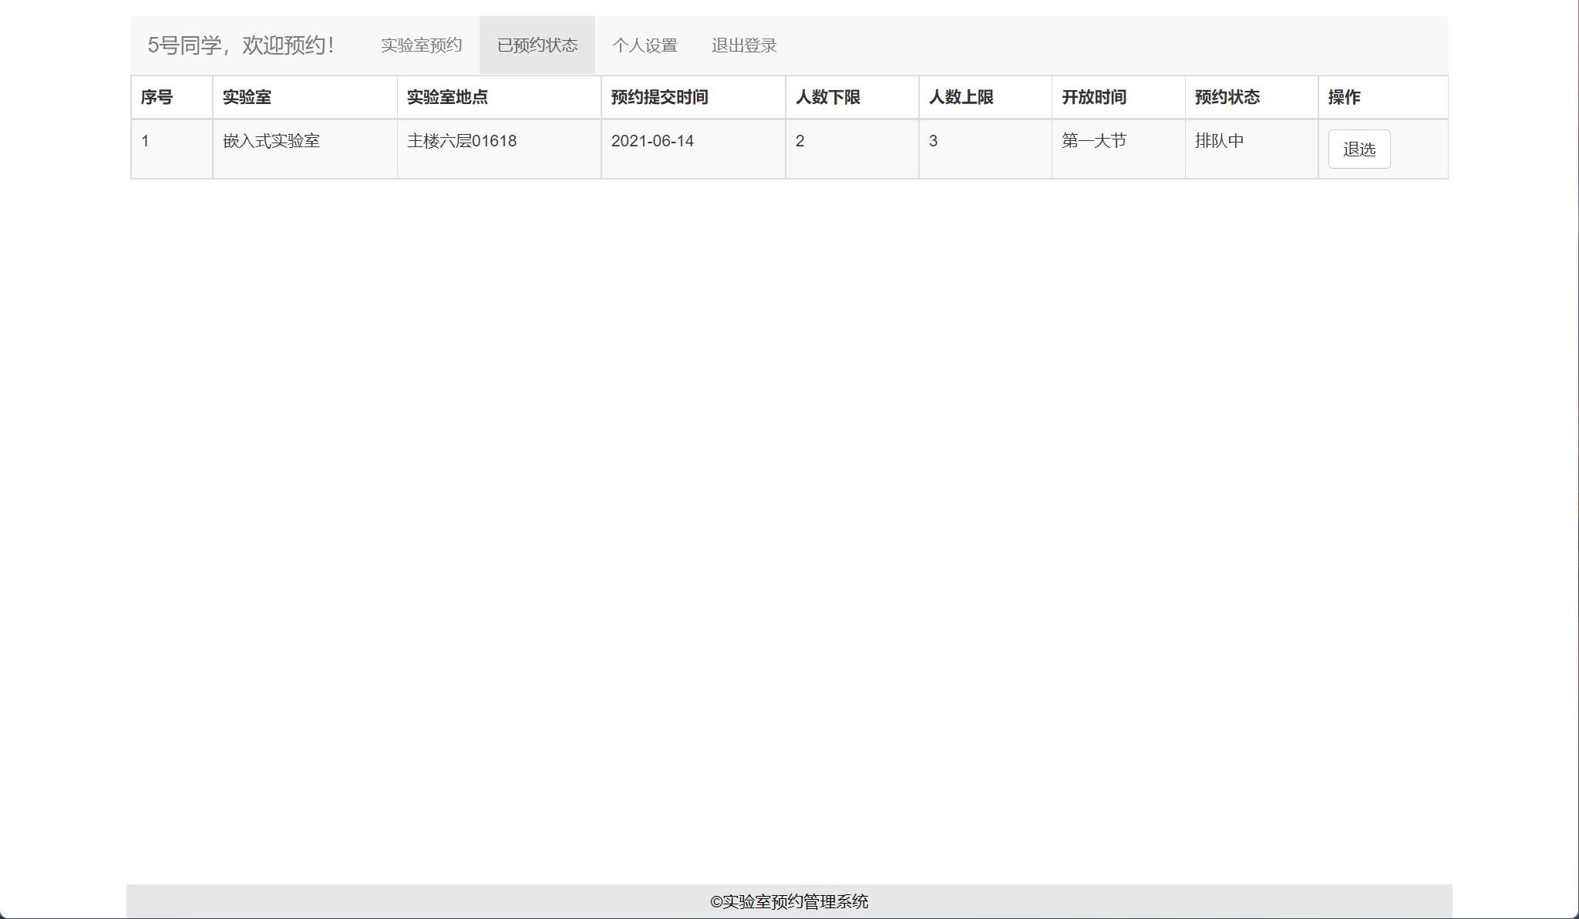This screenshot has height=919, width=1579.
Task: Click the 实验室 column header
Action: [247, 97]
